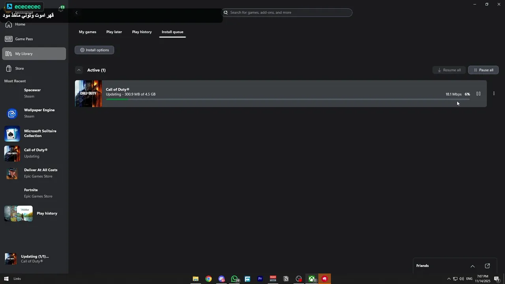Open the network icon in system tray

click(455, 279)
